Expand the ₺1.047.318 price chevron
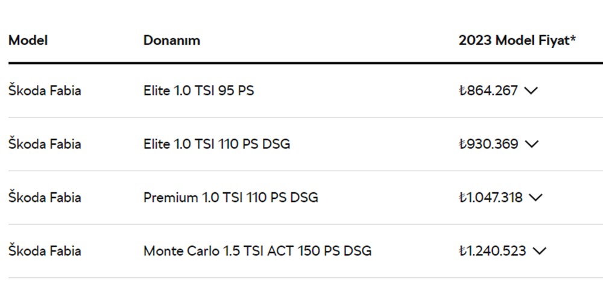This screenshot has width=603, height=299. tap(535, 197)
